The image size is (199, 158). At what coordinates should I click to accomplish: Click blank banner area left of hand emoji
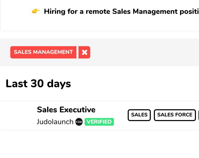click(15, 12)
